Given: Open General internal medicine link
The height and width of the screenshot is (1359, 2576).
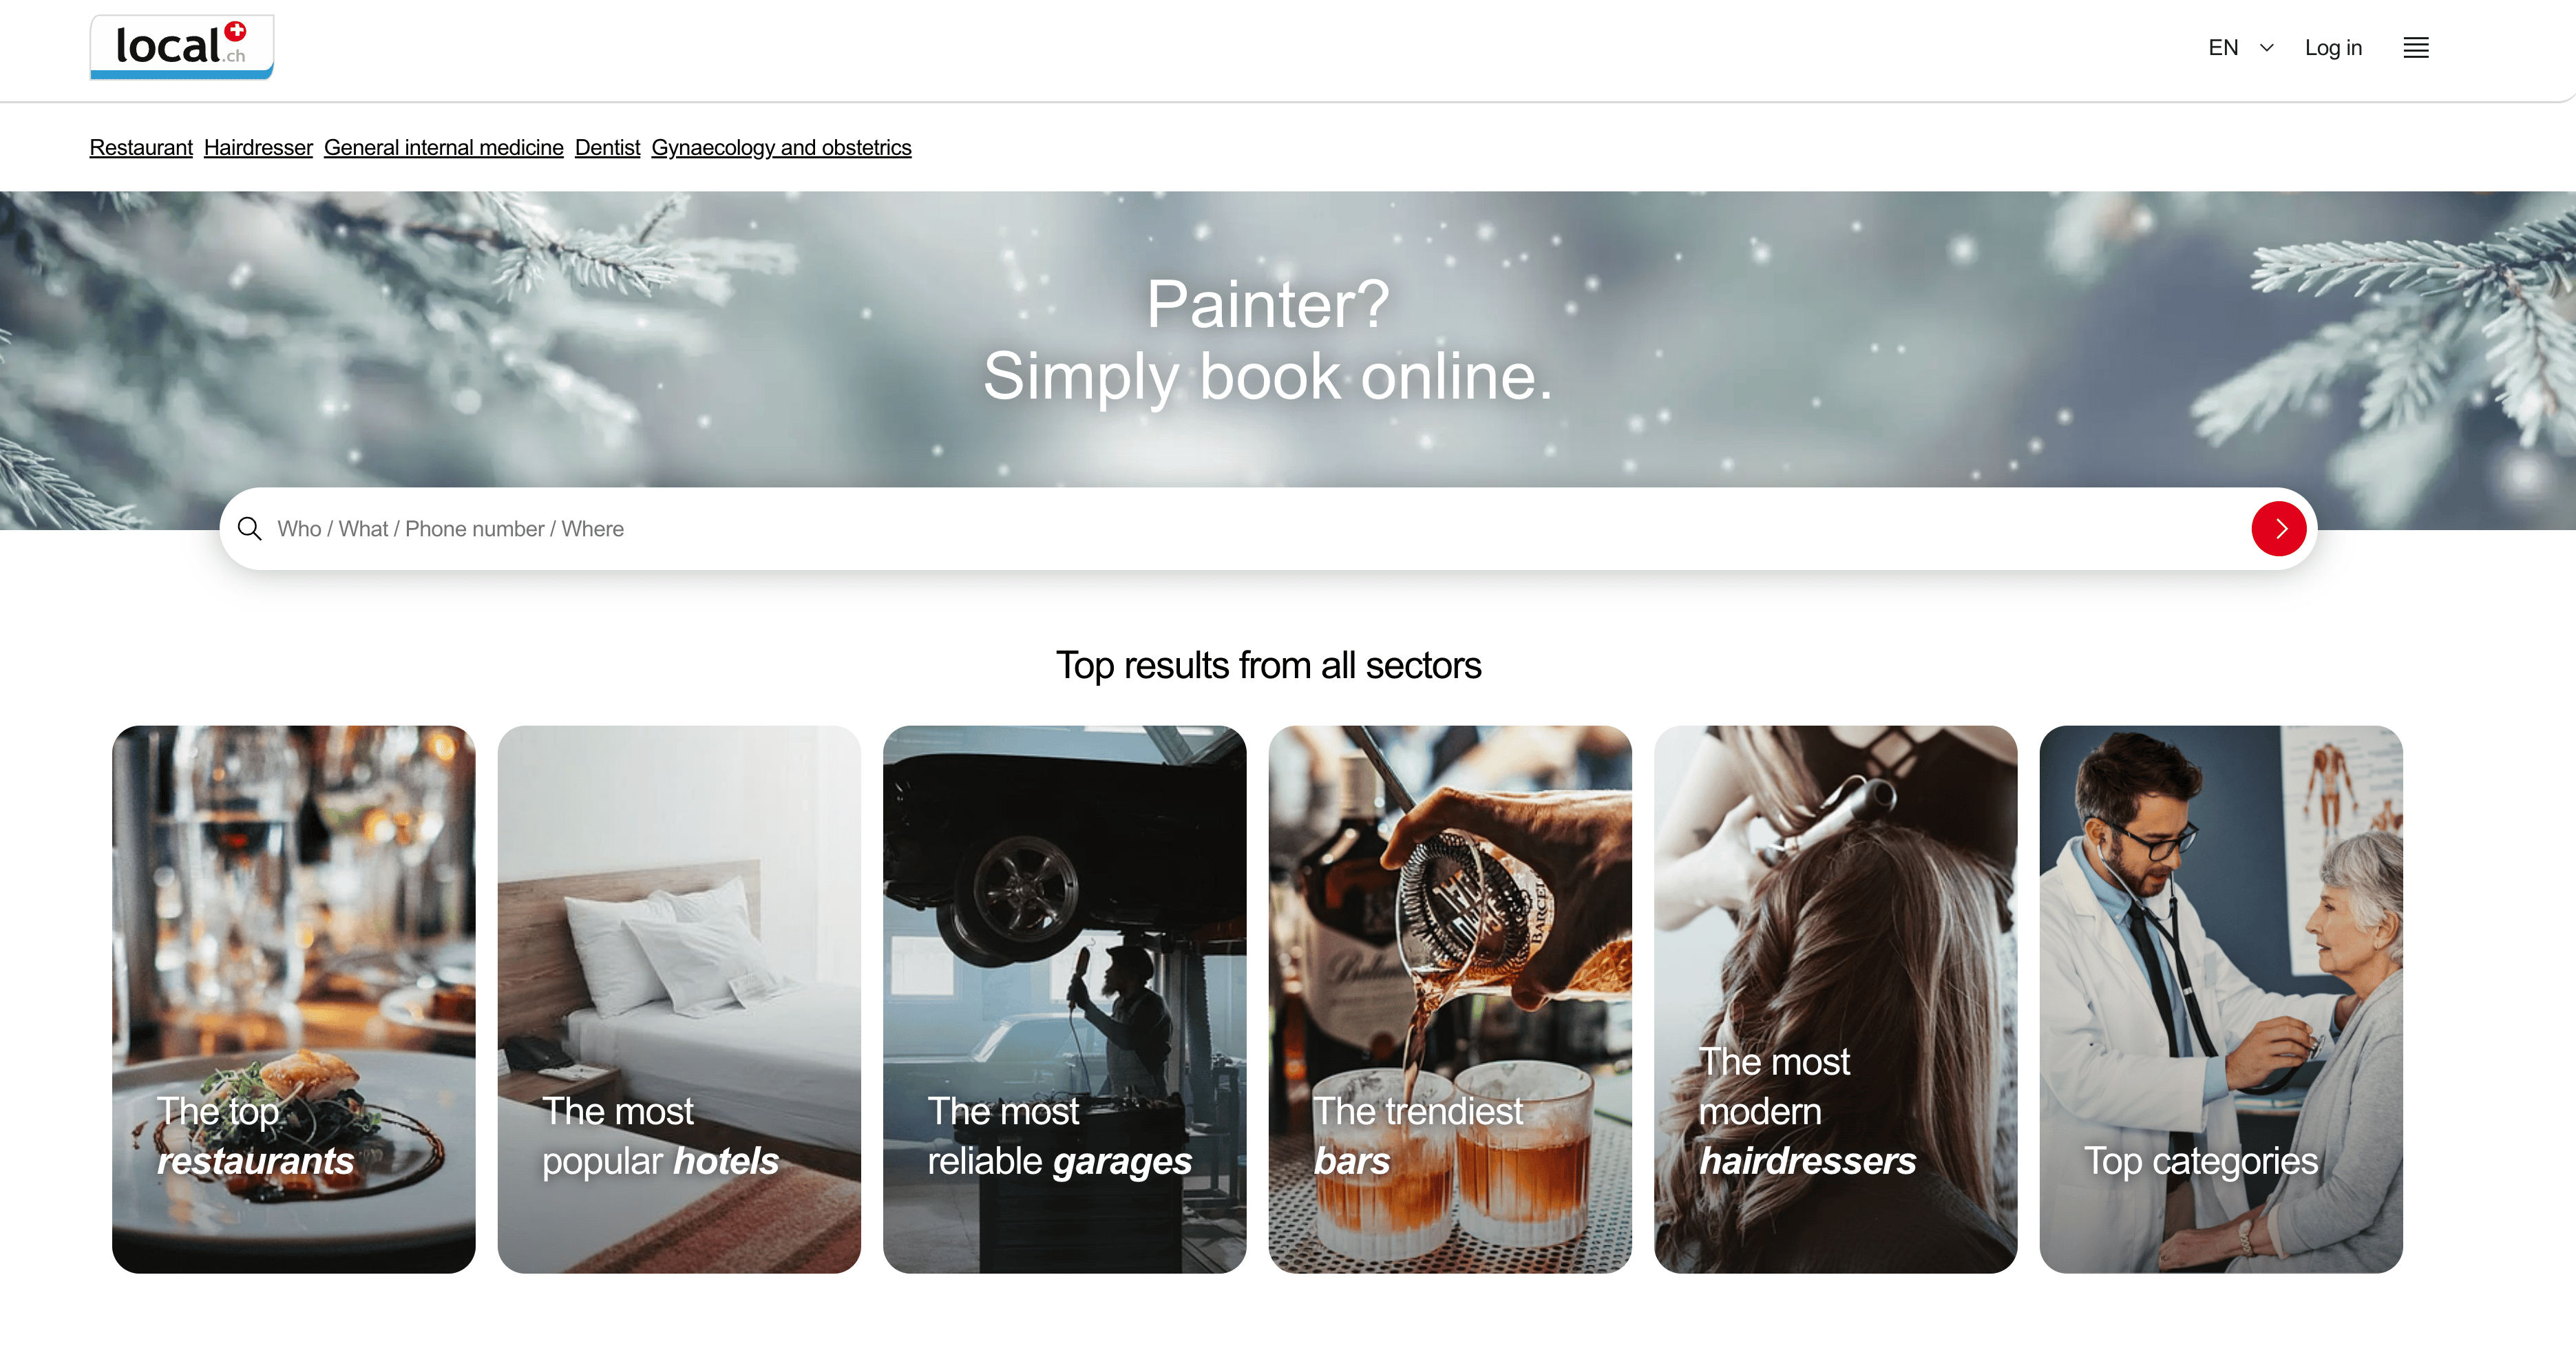Looking at the screenshot, I should tap(444, 147).
